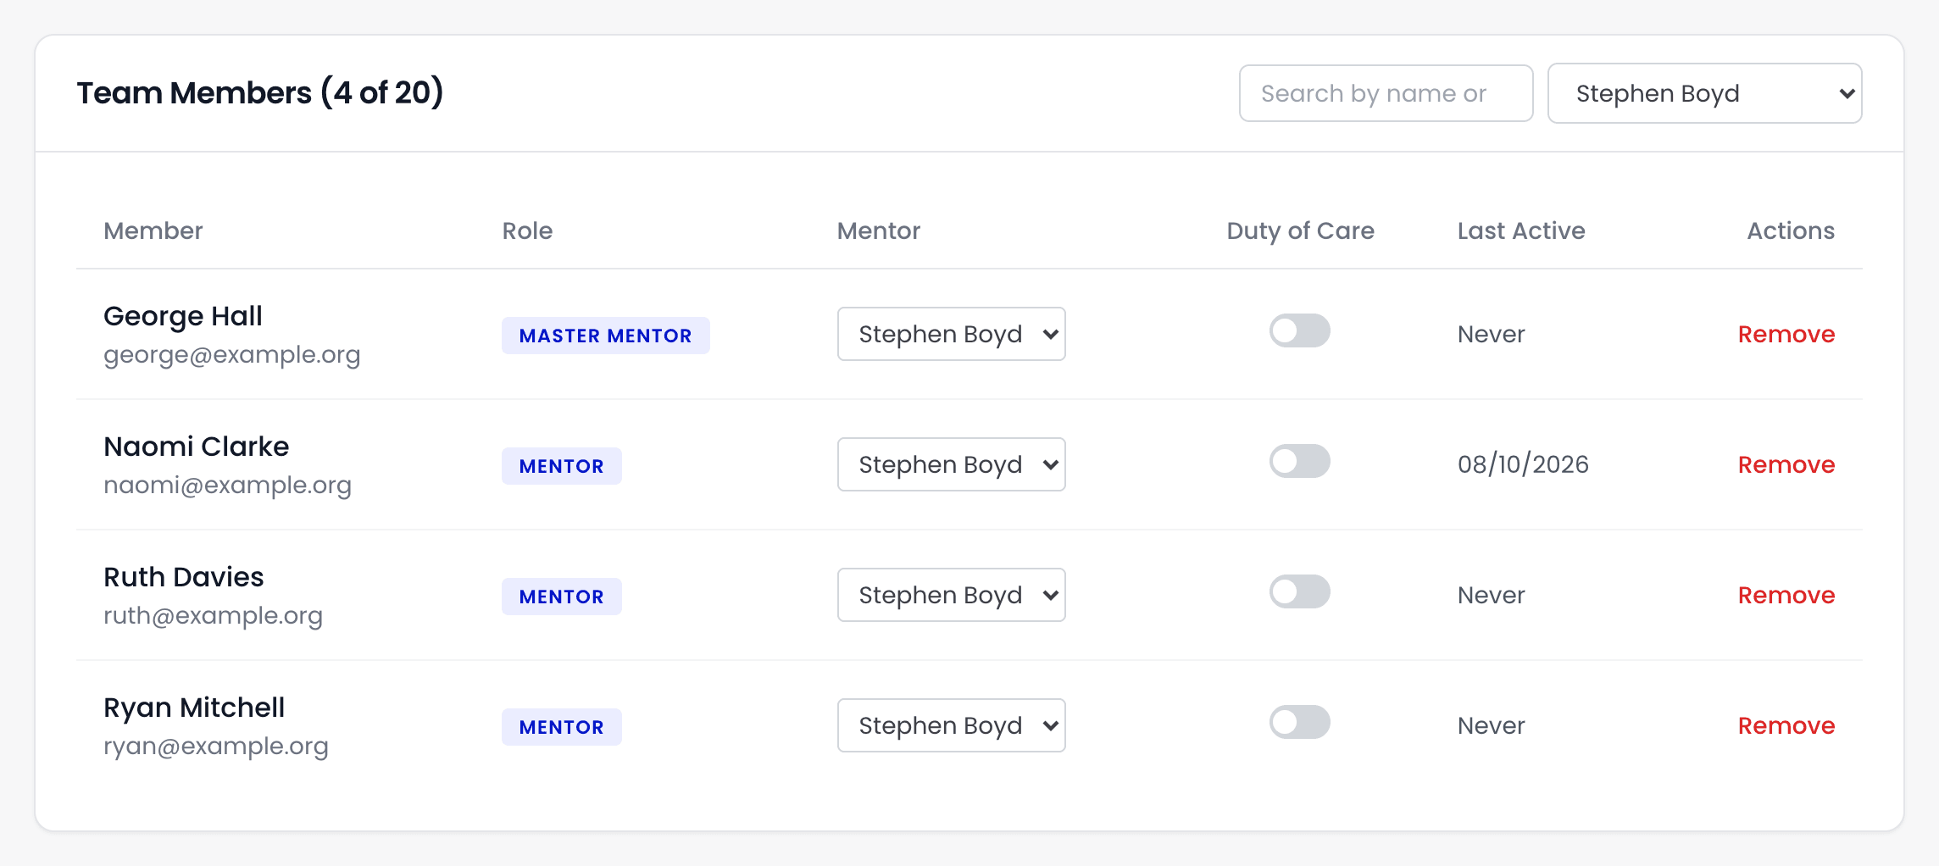Click the 08/10/2026 last active date

(x=1523, y=464)
